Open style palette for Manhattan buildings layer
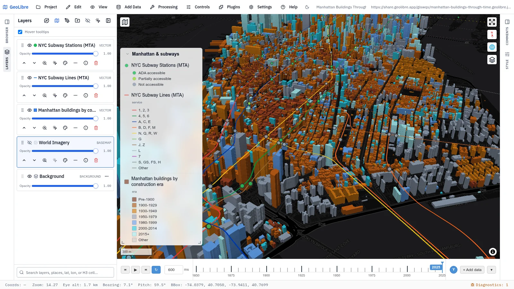 coord(65,128)
